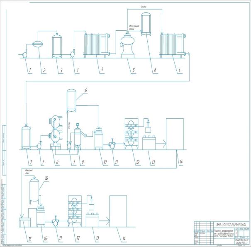Viewport: 251px width, 247px height.
Task: Click the number 3 callout label
Action: [61, 70]
